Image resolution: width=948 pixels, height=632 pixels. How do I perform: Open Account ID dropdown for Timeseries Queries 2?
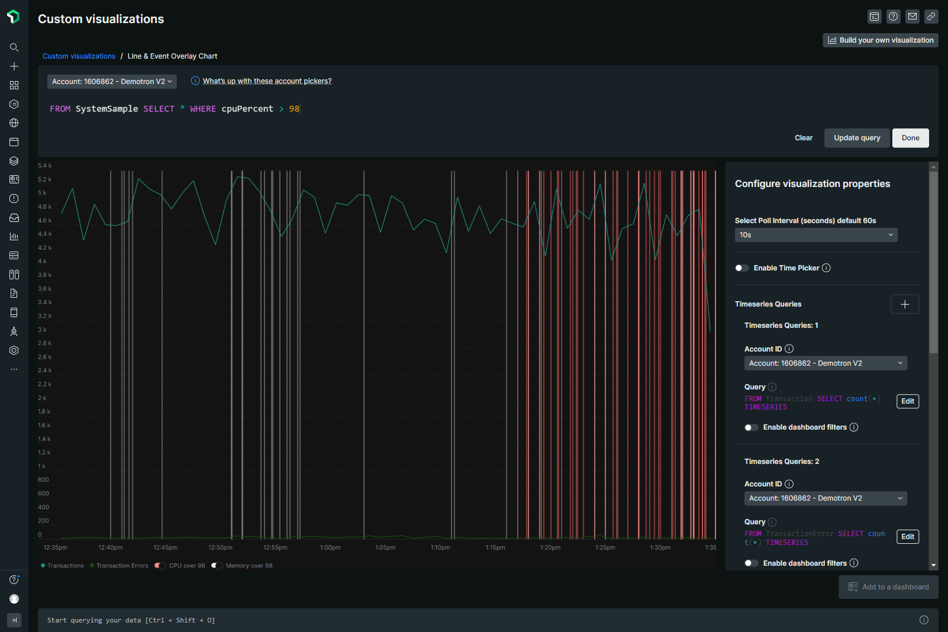click(x=826, y=498)
